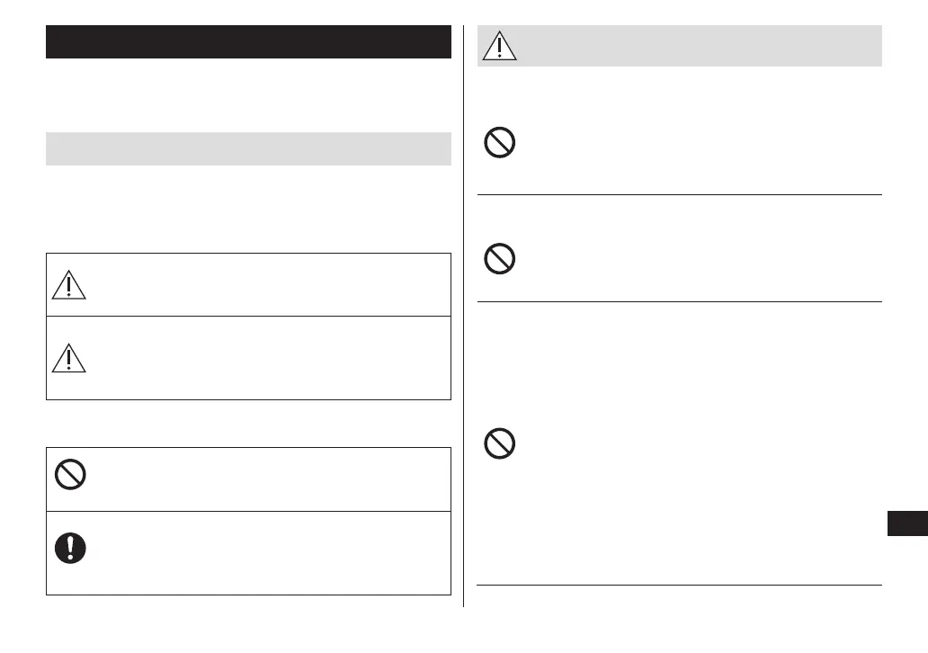
Task: Click the empty text cell beside the lower left warning triangle
Action: pyautogui.click(x=268, y=358)
